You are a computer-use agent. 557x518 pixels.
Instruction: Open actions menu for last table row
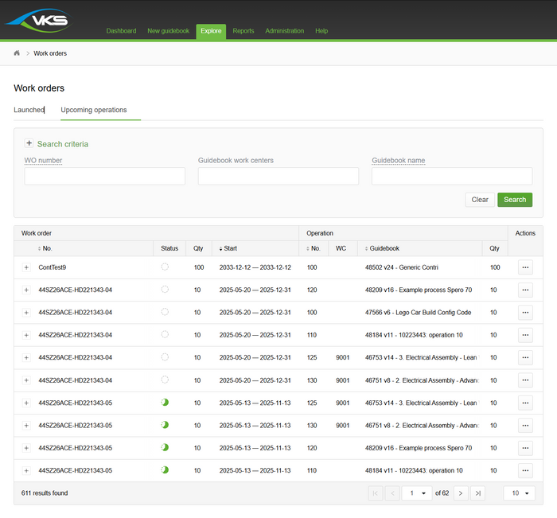click(524, 470)
